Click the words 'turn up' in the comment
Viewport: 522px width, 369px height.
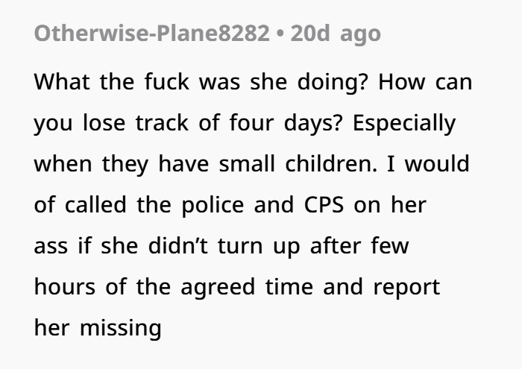click(x=259, y=247)
